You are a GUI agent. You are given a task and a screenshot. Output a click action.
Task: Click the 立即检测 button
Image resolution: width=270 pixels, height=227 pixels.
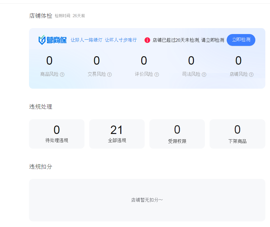tap(241, 40)
